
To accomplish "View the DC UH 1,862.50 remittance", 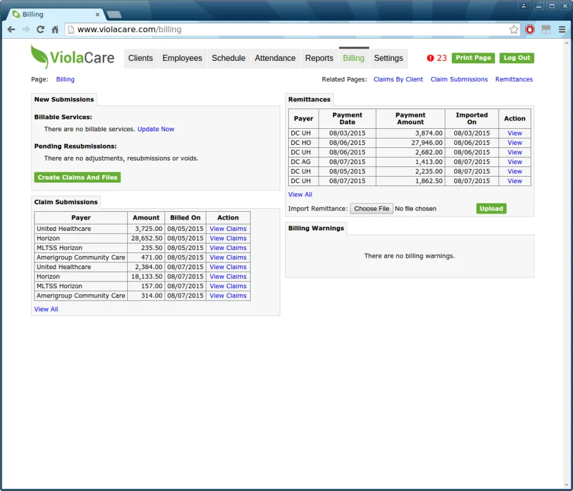I will pyautogui.click(x=515, y=181).
